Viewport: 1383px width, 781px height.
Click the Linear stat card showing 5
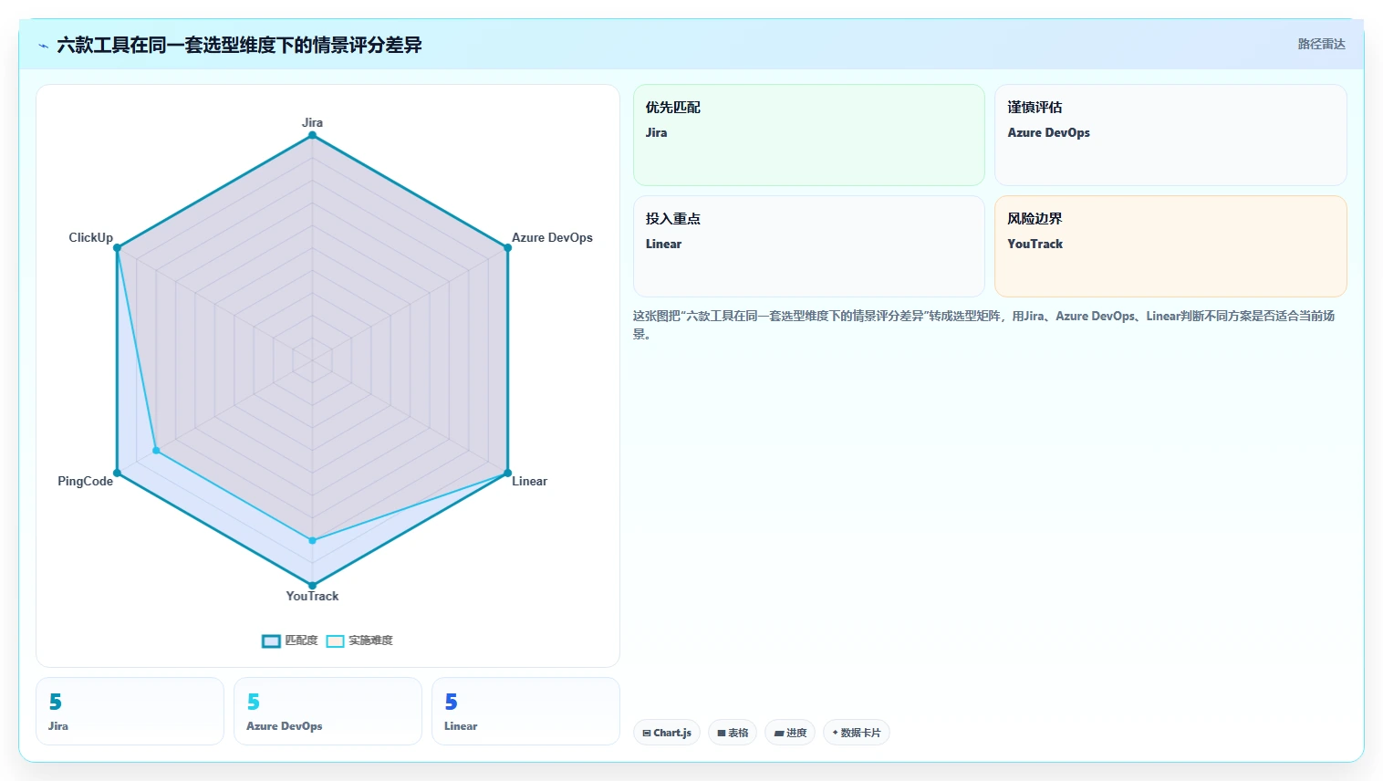click(526, 712)
